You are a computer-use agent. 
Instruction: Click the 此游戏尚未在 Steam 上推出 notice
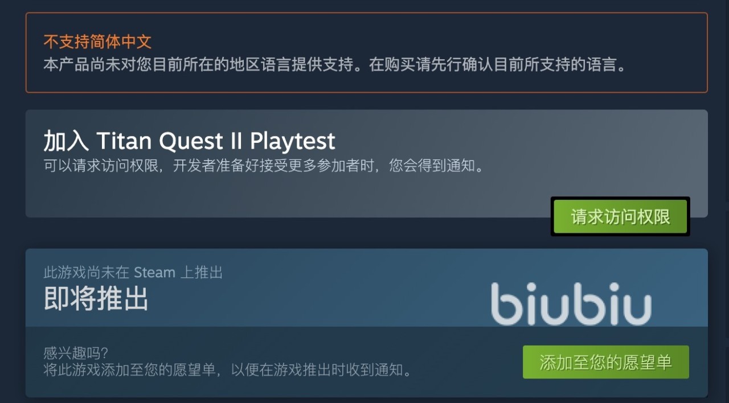133,272
